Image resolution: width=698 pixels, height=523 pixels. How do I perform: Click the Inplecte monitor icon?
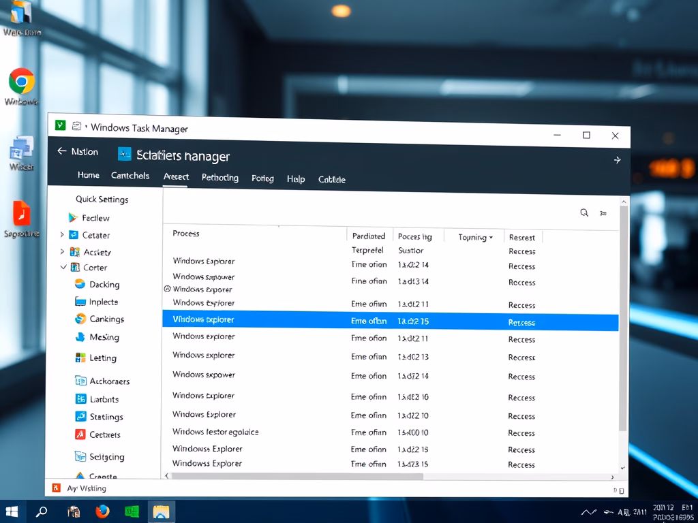(x=80, y=302)
